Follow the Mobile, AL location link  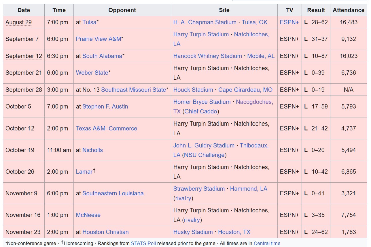point(261,56)
